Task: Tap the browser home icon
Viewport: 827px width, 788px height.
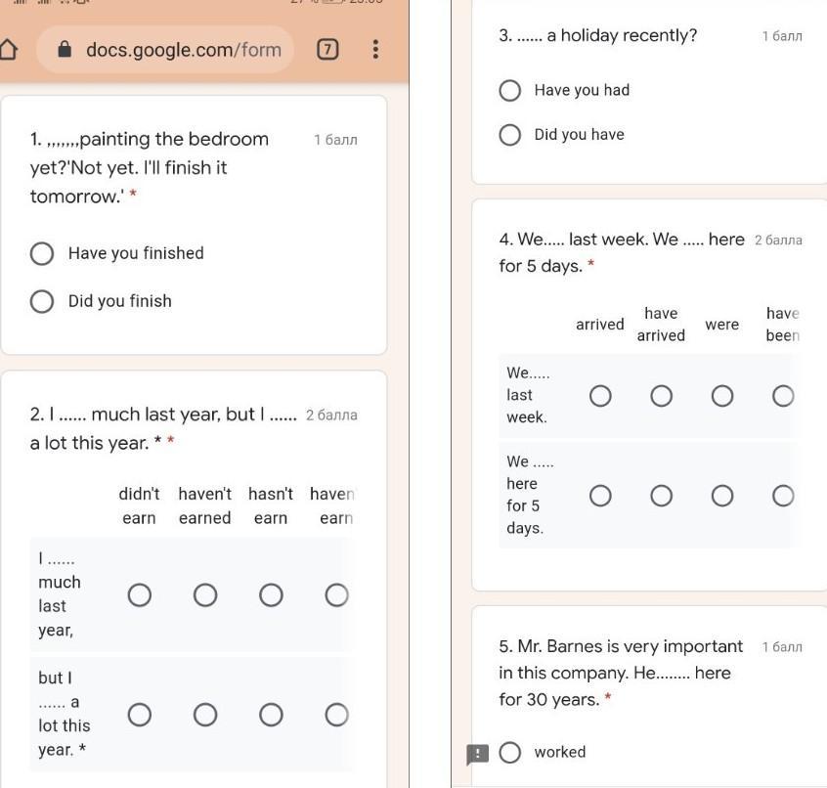Action: point(8,50)
